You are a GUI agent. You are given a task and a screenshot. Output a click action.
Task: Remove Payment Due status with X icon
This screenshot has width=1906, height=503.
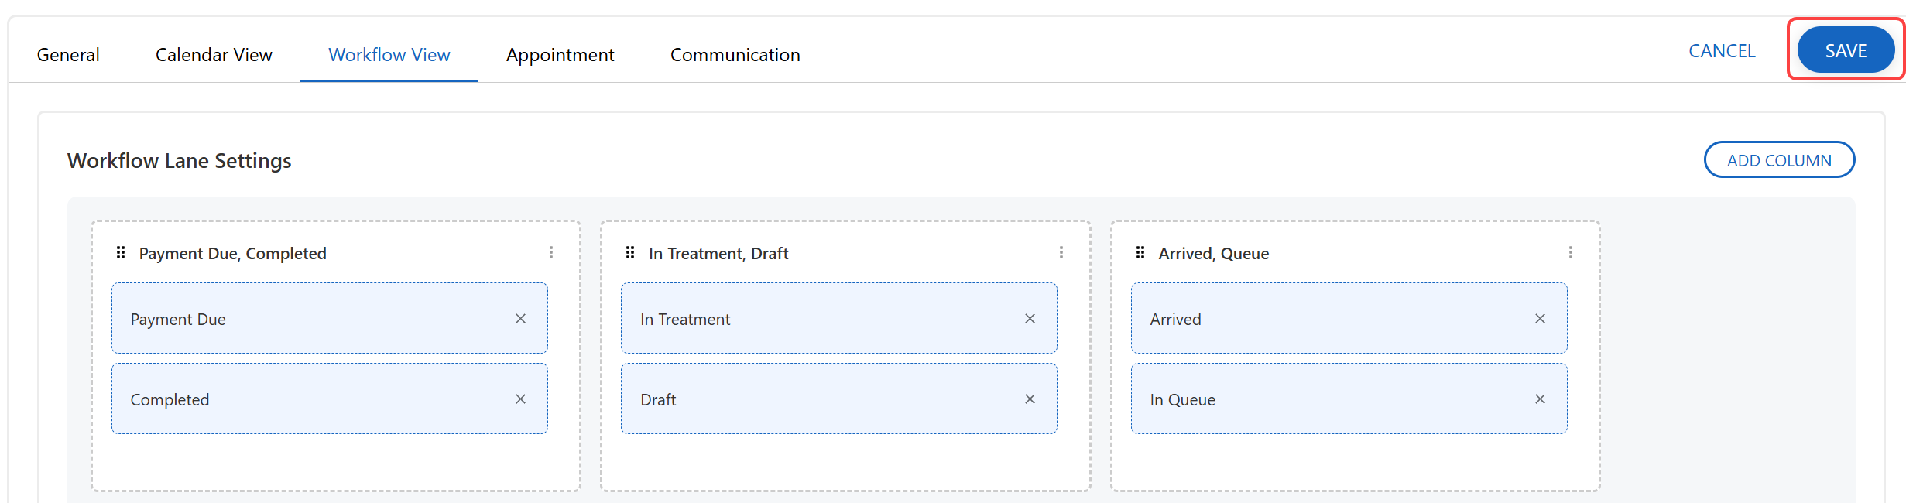pos(520,319)
